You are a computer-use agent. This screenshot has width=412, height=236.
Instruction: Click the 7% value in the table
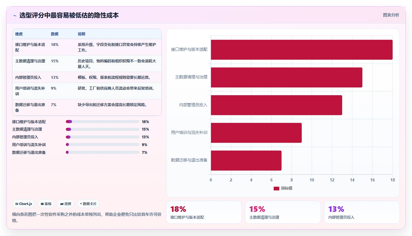tap(54, 105)
